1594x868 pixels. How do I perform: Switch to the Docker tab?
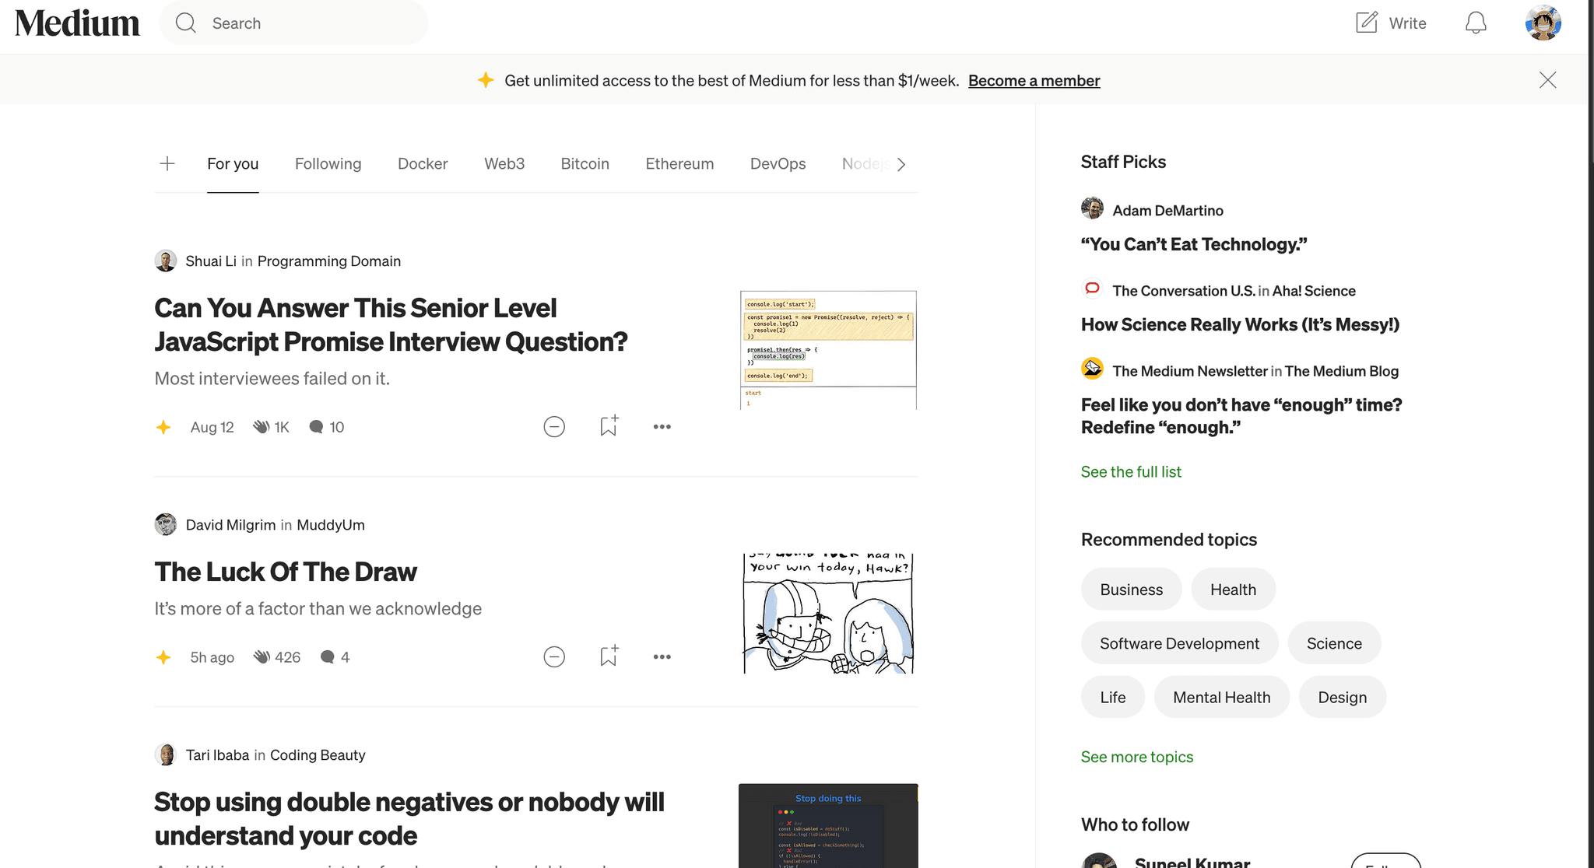pos(423,163)
